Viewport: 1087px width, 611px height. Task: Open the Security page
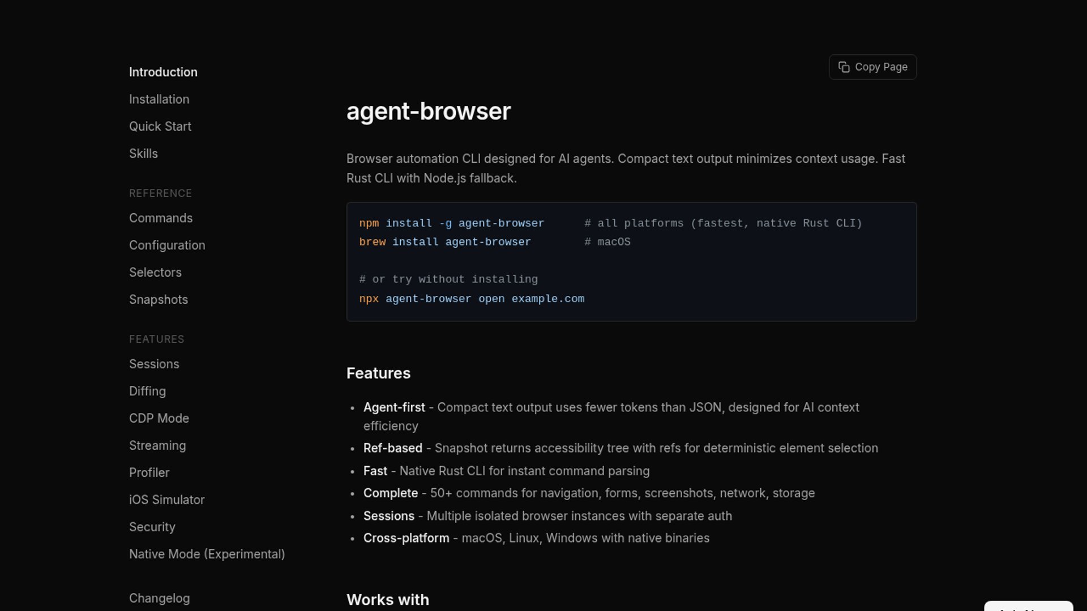[152, 527]
